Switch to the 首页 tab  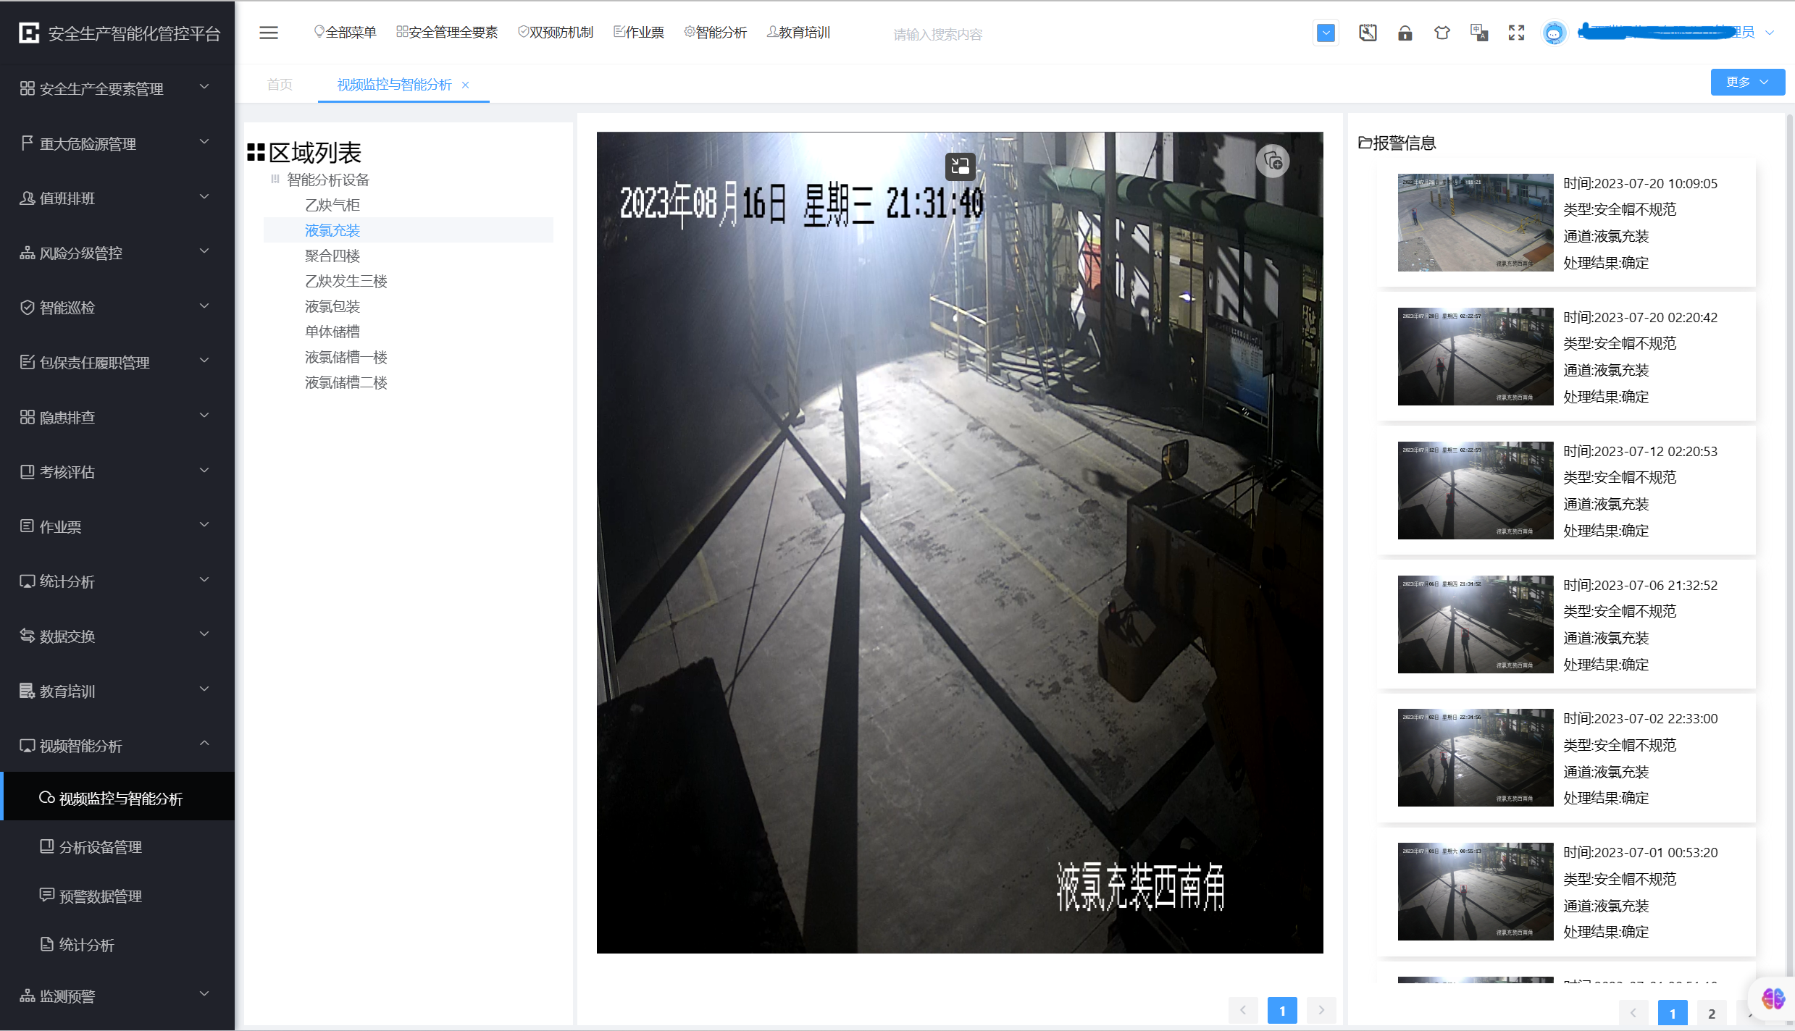click(280, 85)
